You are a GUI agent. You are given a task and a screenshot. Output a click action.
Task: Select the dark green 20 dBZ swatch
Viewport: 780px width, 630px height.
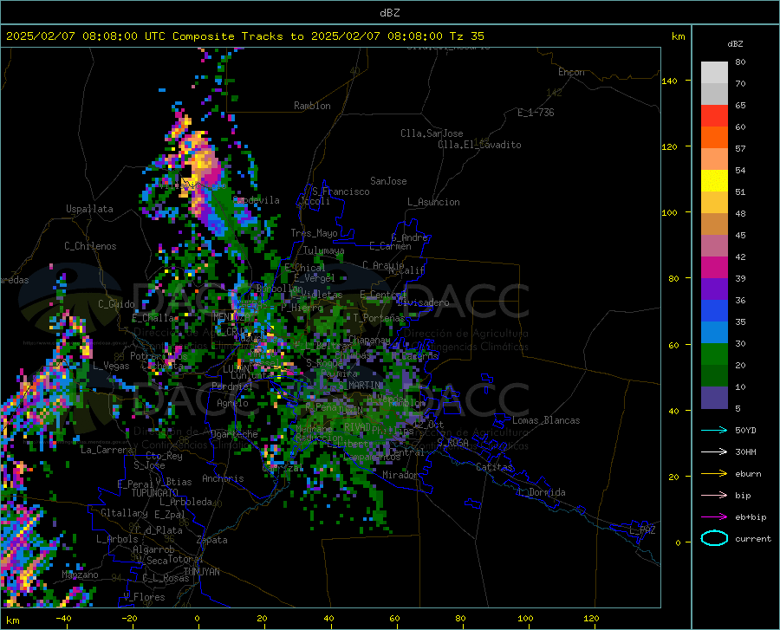(x=714, y=376)
